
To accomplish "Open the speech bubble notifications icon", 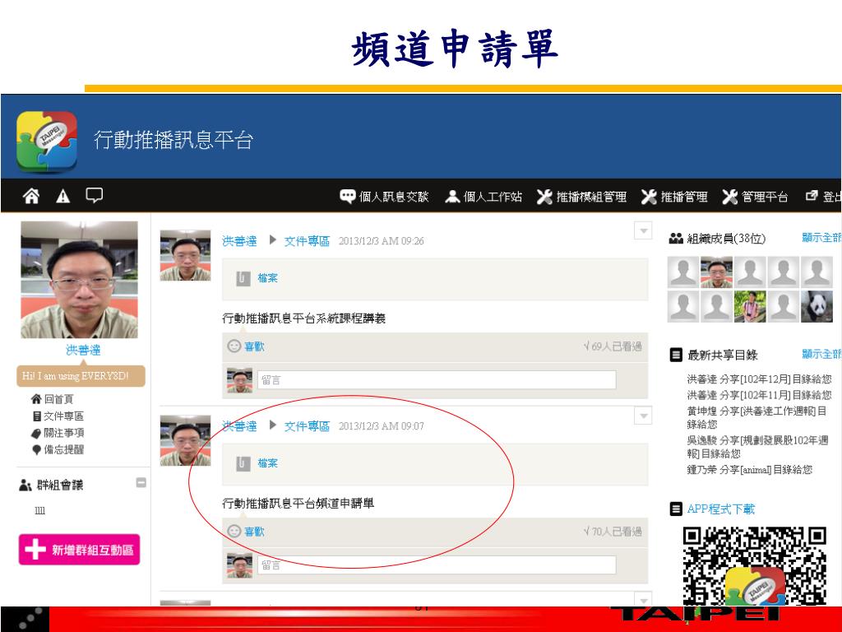I will [x=95, y=195].
